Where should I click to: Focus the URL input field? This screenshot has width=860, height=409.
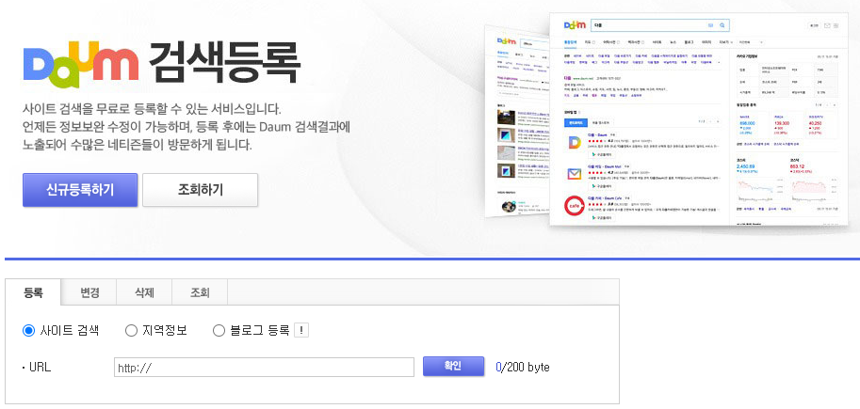265,368
